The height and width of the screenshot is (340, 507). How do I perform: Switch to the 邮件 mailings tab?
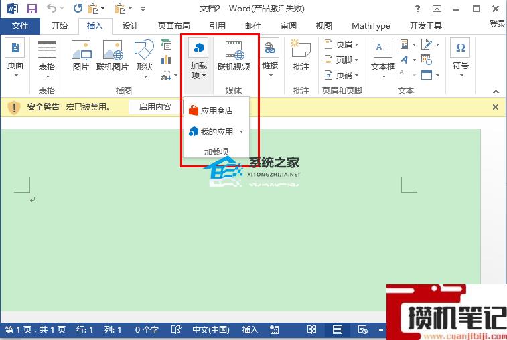(253, 26)
